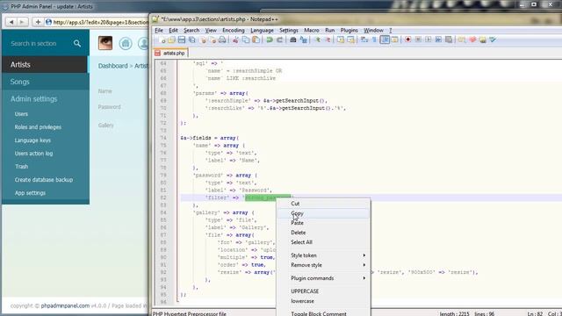Click the browser Back arrow button

(11, 22)
